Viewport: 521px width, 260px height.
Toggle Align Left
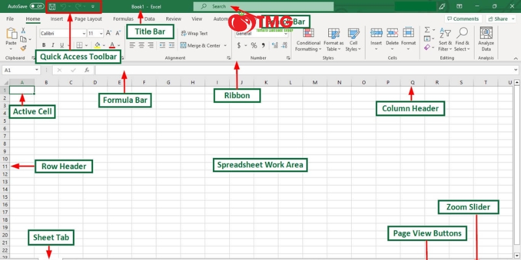tap(133, 45)
